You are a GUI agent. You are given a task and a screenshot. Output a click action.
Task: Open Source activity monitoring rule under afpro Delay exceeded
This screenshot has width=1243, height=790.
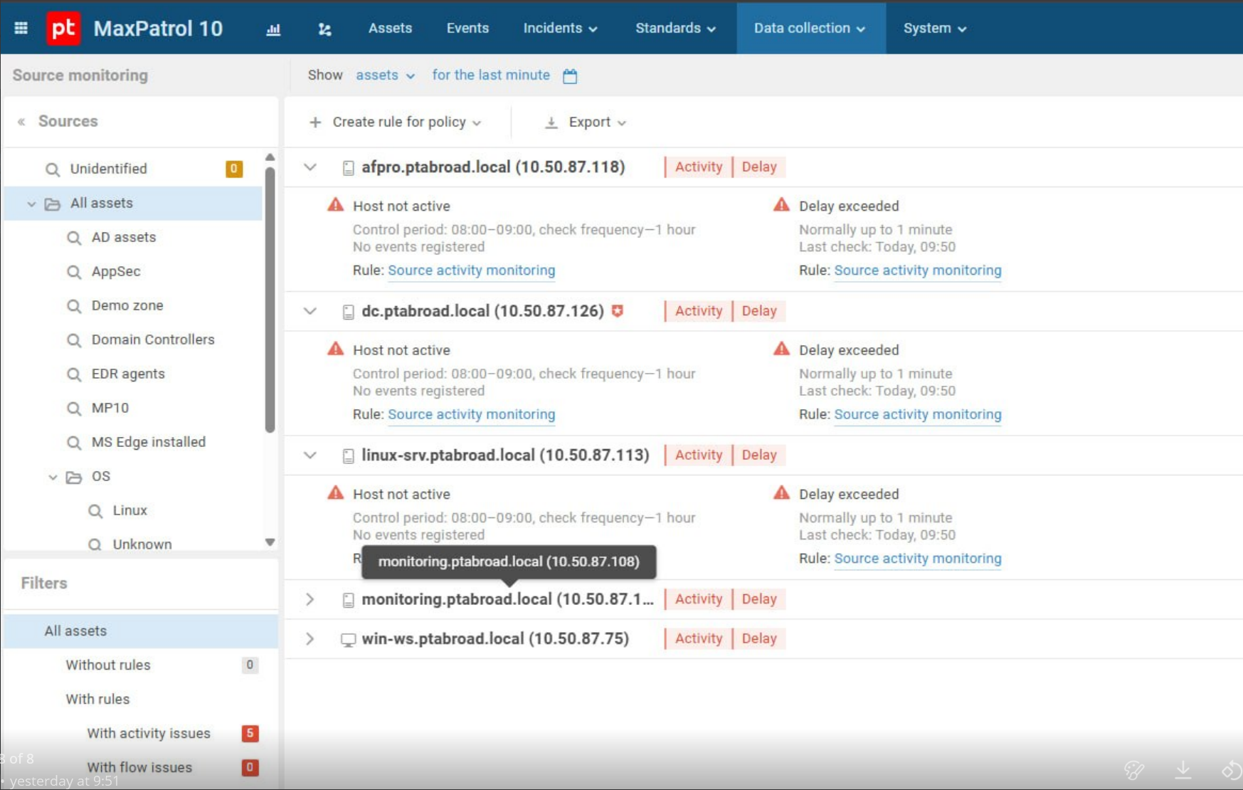coord(918,270)
